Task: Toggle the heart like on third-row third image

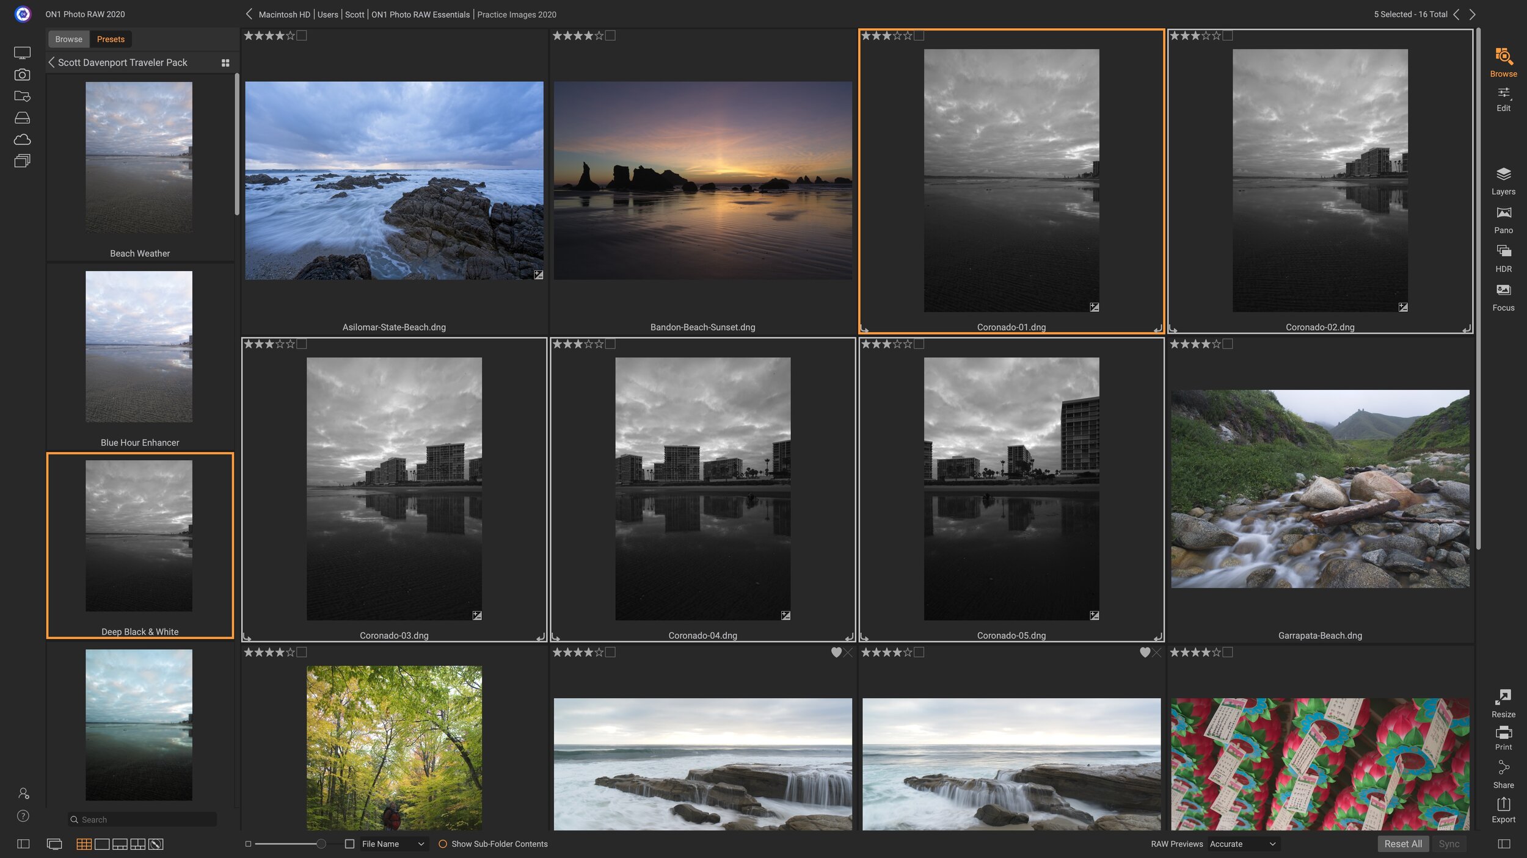Action: coord(1145,652)
